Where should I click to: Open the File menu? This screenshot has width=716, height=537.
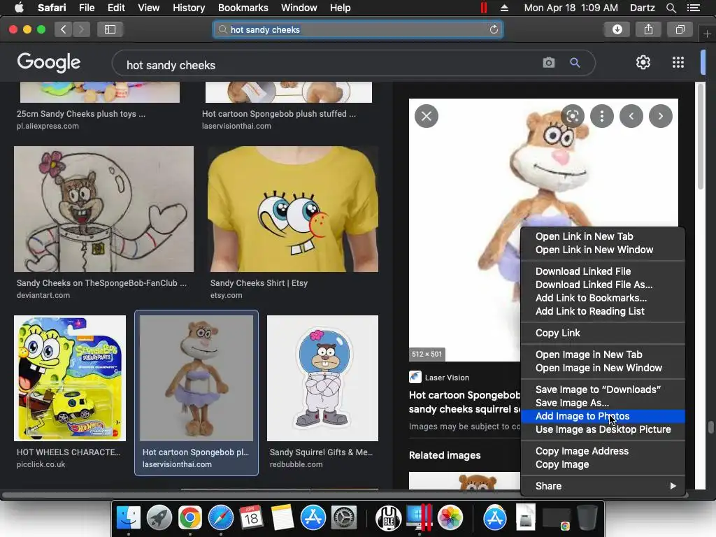tap(86, 8)
